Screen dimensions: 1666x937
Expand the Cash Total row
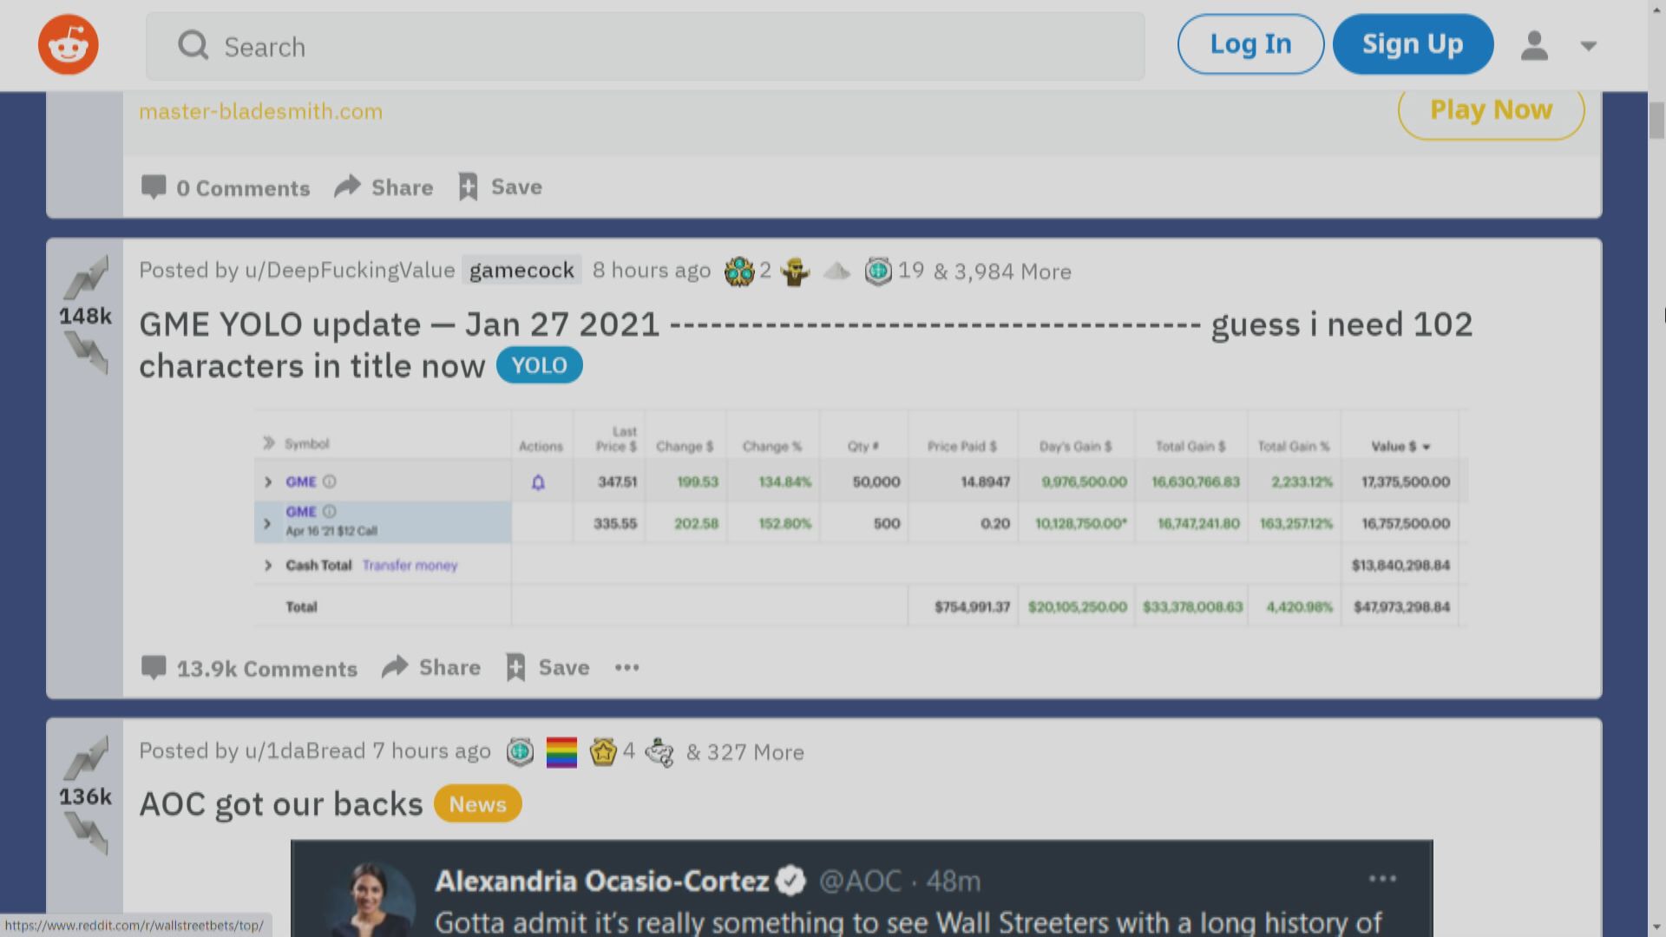coord(268,565)
